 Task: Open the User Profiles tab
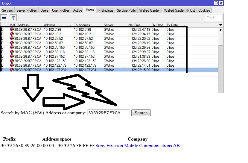61,10
